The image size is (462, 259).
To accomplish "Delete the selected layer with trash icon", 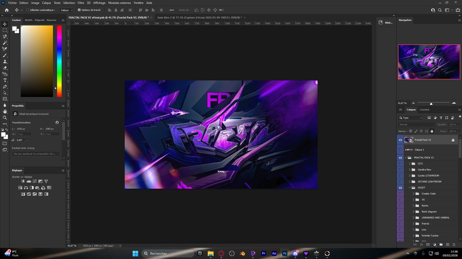I will [x=454, y=244].
